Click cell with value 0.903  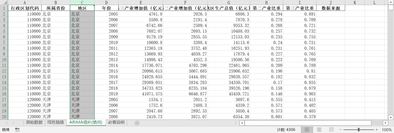(x=300, y=93)
